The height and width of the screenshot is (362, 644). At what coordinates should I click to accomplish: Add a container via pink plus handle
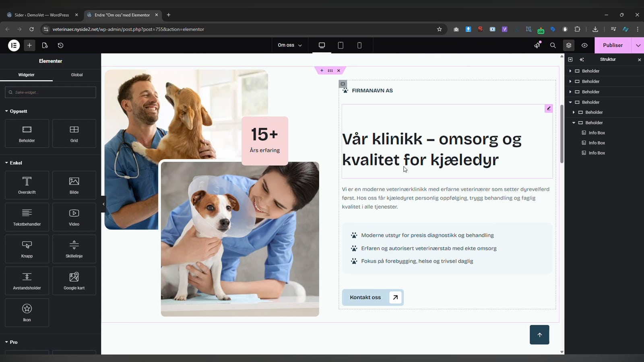click(322, 70)
